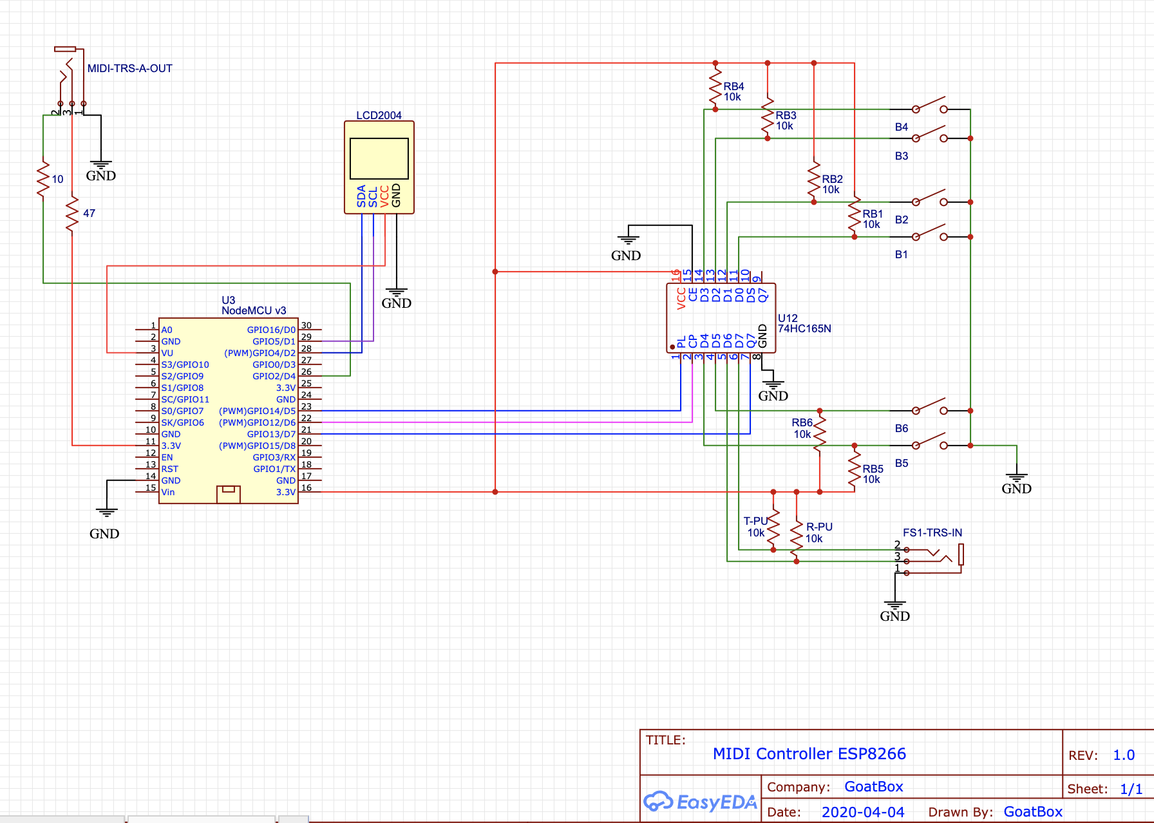
Task: Select the GPIO13/D7 pin label
Action: [x=271, y=434]
